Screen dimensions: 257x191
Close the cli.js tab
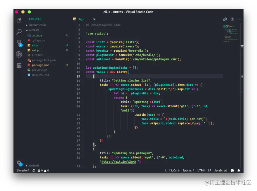94,19
